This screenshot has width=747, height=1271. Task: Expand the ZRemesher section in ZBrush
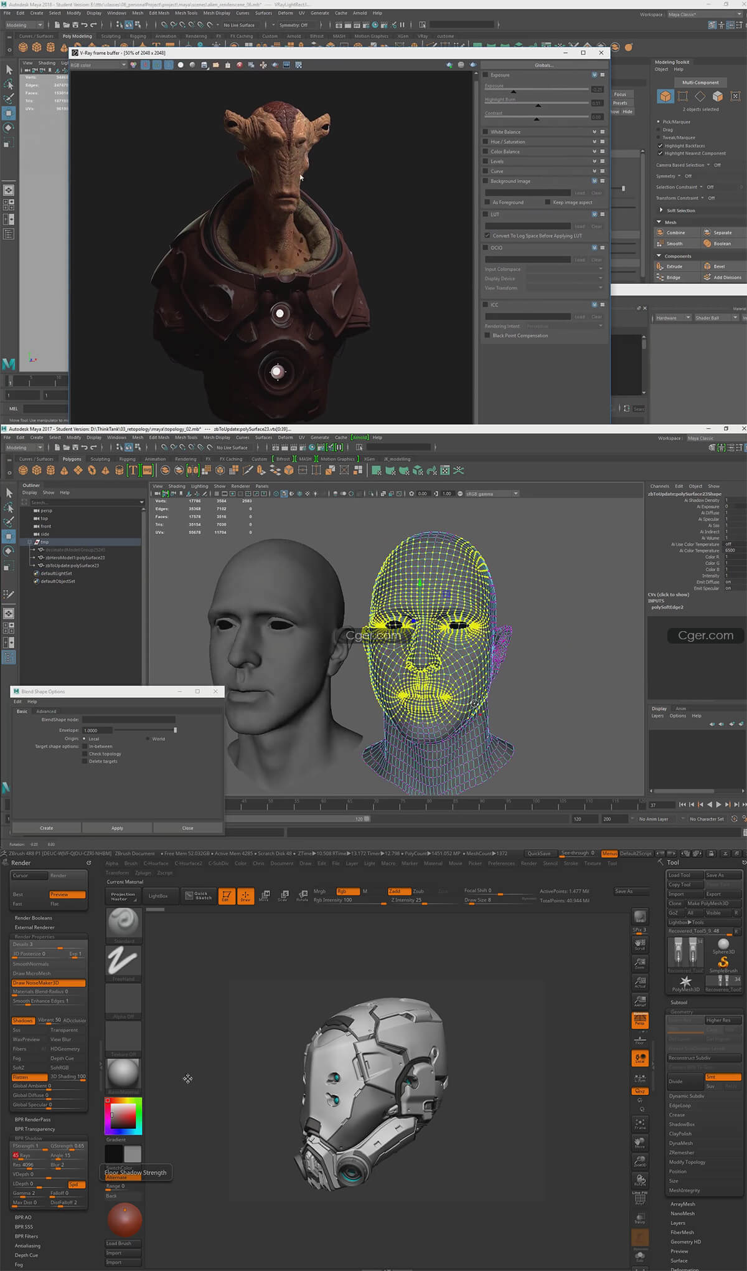682,1153
